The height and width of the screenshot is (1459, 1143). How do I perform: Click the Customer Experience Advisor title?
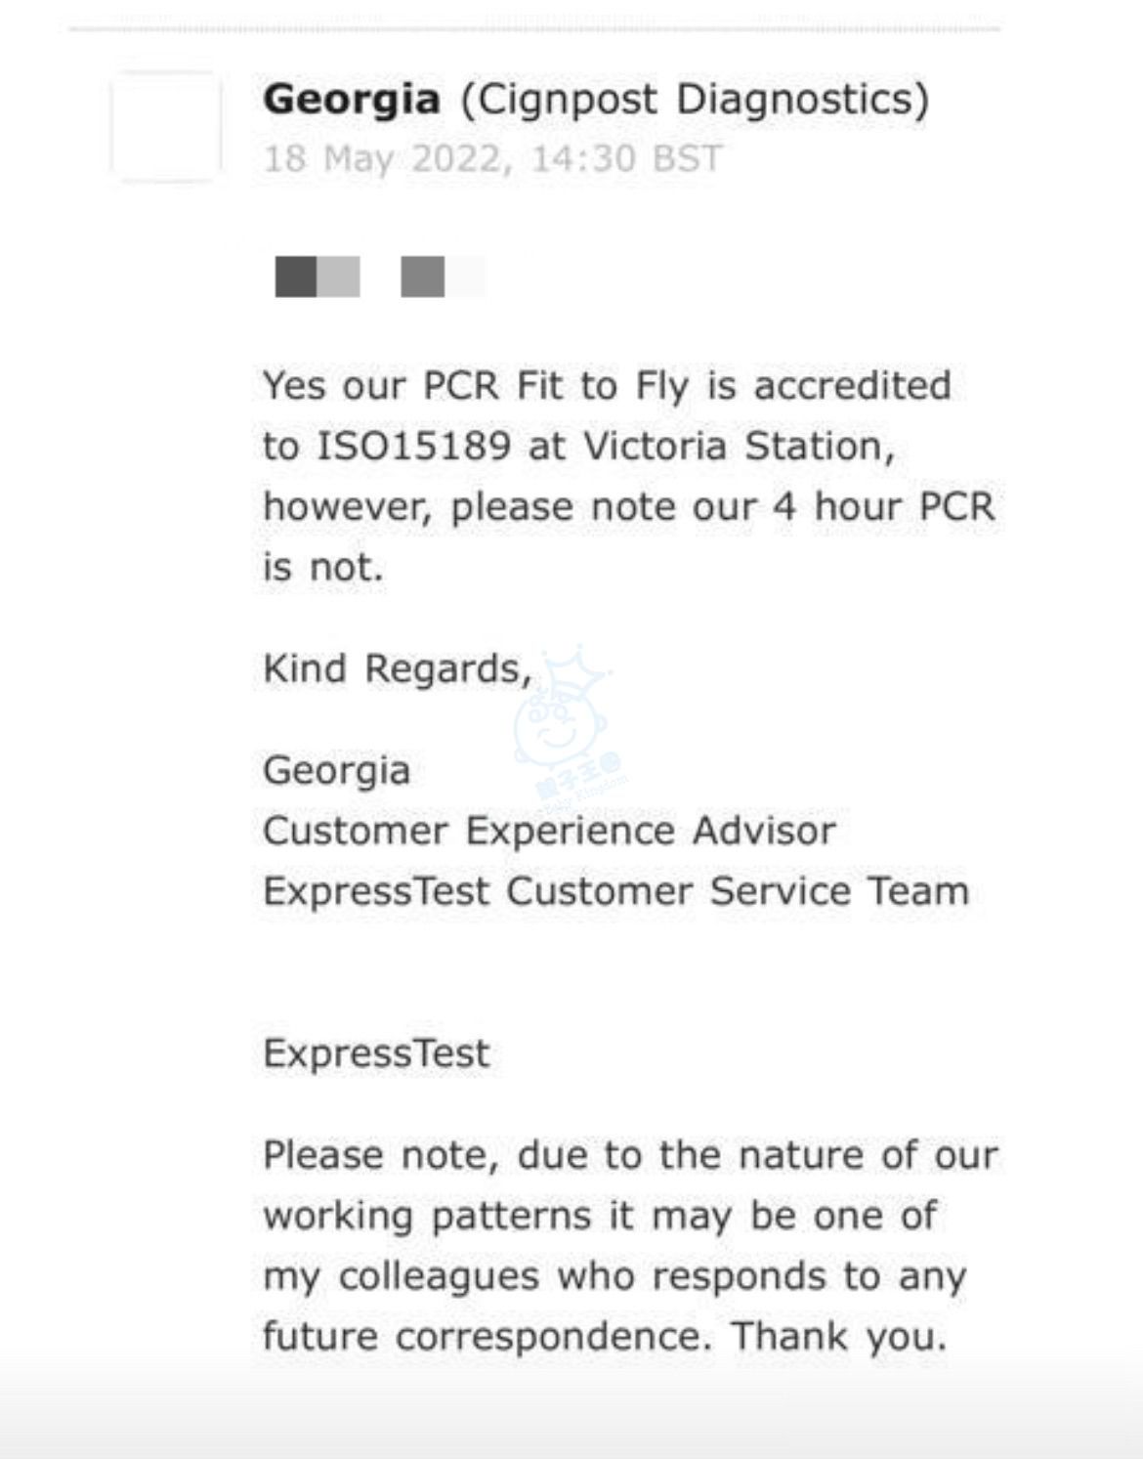[549, 832]
